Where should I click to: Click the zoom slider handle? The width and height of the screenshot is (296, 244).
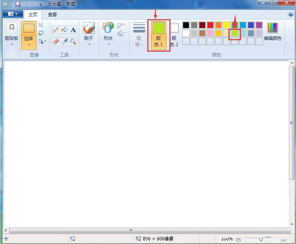[261, 239]
